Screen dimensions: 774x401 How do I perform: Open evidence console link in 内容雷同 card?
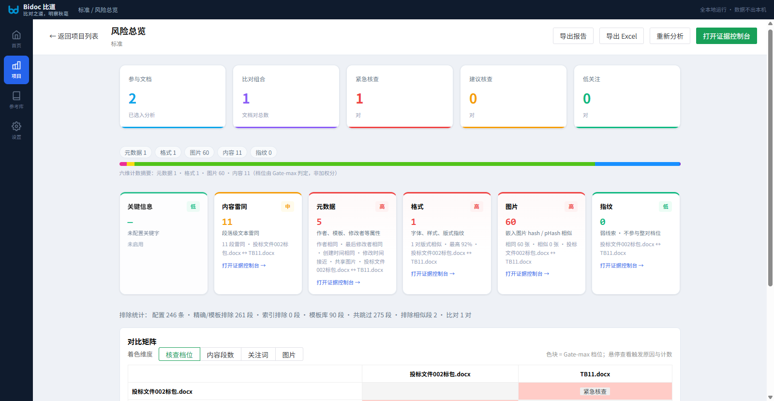[x=244, y=266]
